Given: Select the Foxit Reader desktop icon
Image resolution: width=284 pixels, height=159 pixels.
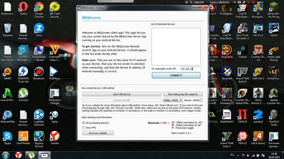Looking at the screenshot, I should 24,138.
